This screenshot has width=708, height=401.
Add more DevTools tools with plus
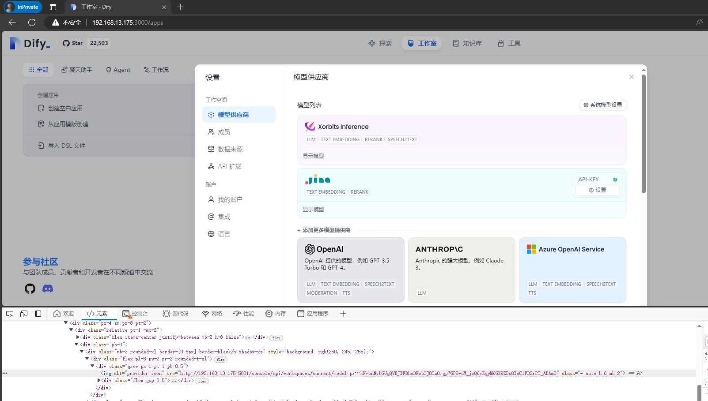[x=343, y=314]
